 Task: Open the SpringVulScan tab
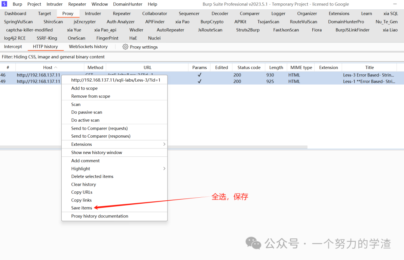(x=18, y=22)
